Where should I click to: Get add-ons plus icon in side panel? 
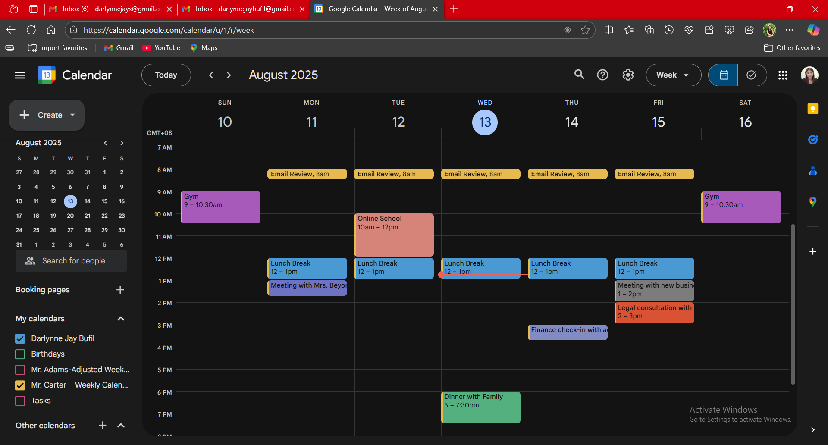pos(813,251)
